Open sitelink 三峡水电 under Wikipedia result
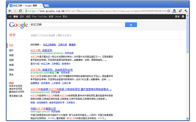The width and height of the screenshot is (196, 122). pyautogui.click(x=66, y=83)
